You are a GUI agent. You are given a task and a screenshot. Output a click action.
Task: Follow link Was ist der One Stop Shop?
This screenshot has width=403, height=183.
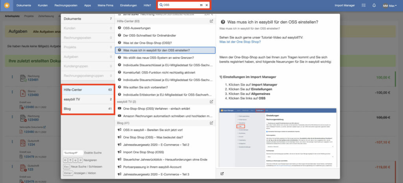click(240, 42)
